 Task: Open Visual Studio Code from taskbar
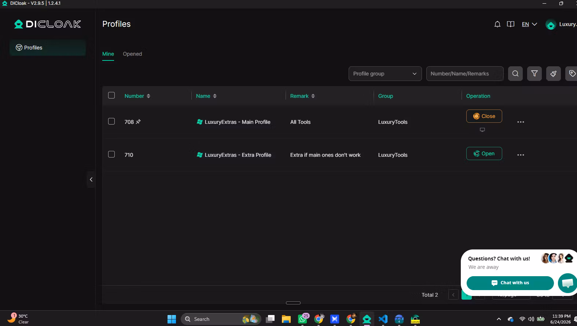point(383,319)
